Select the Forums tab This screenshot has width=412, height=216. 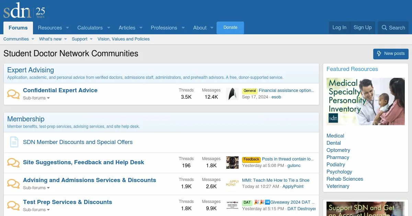18,28
